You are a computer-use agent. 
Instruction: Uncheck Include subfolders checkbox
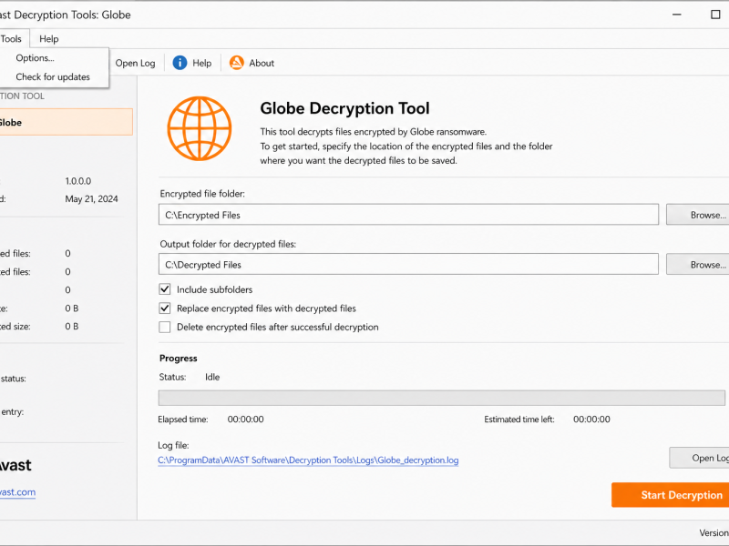tap(165, 289)
